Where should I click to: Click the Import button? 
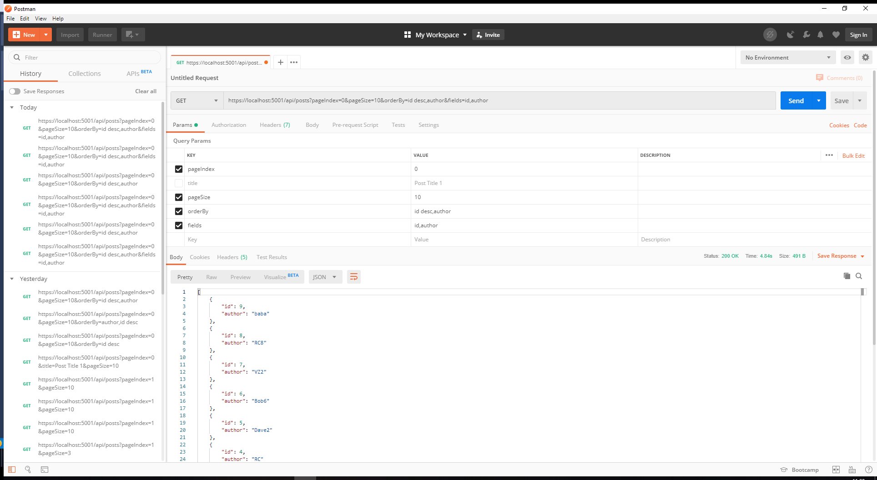tap(70, 35)
